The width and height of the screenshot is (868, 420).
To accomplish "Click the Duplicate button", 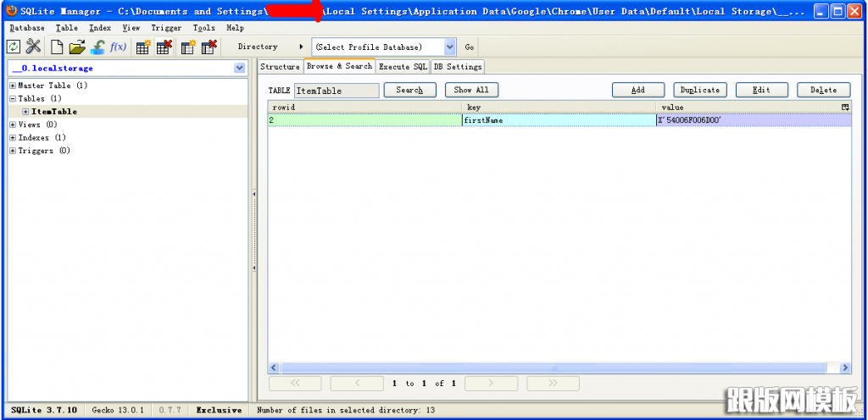I will coord(699,90).
